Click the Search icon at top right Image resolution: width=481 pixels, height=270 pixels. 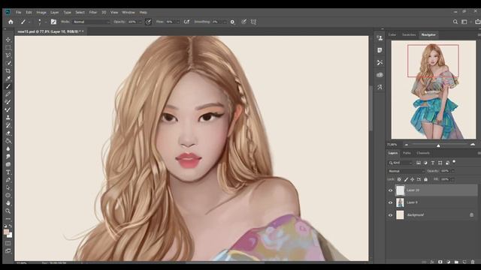coord(455,22)
